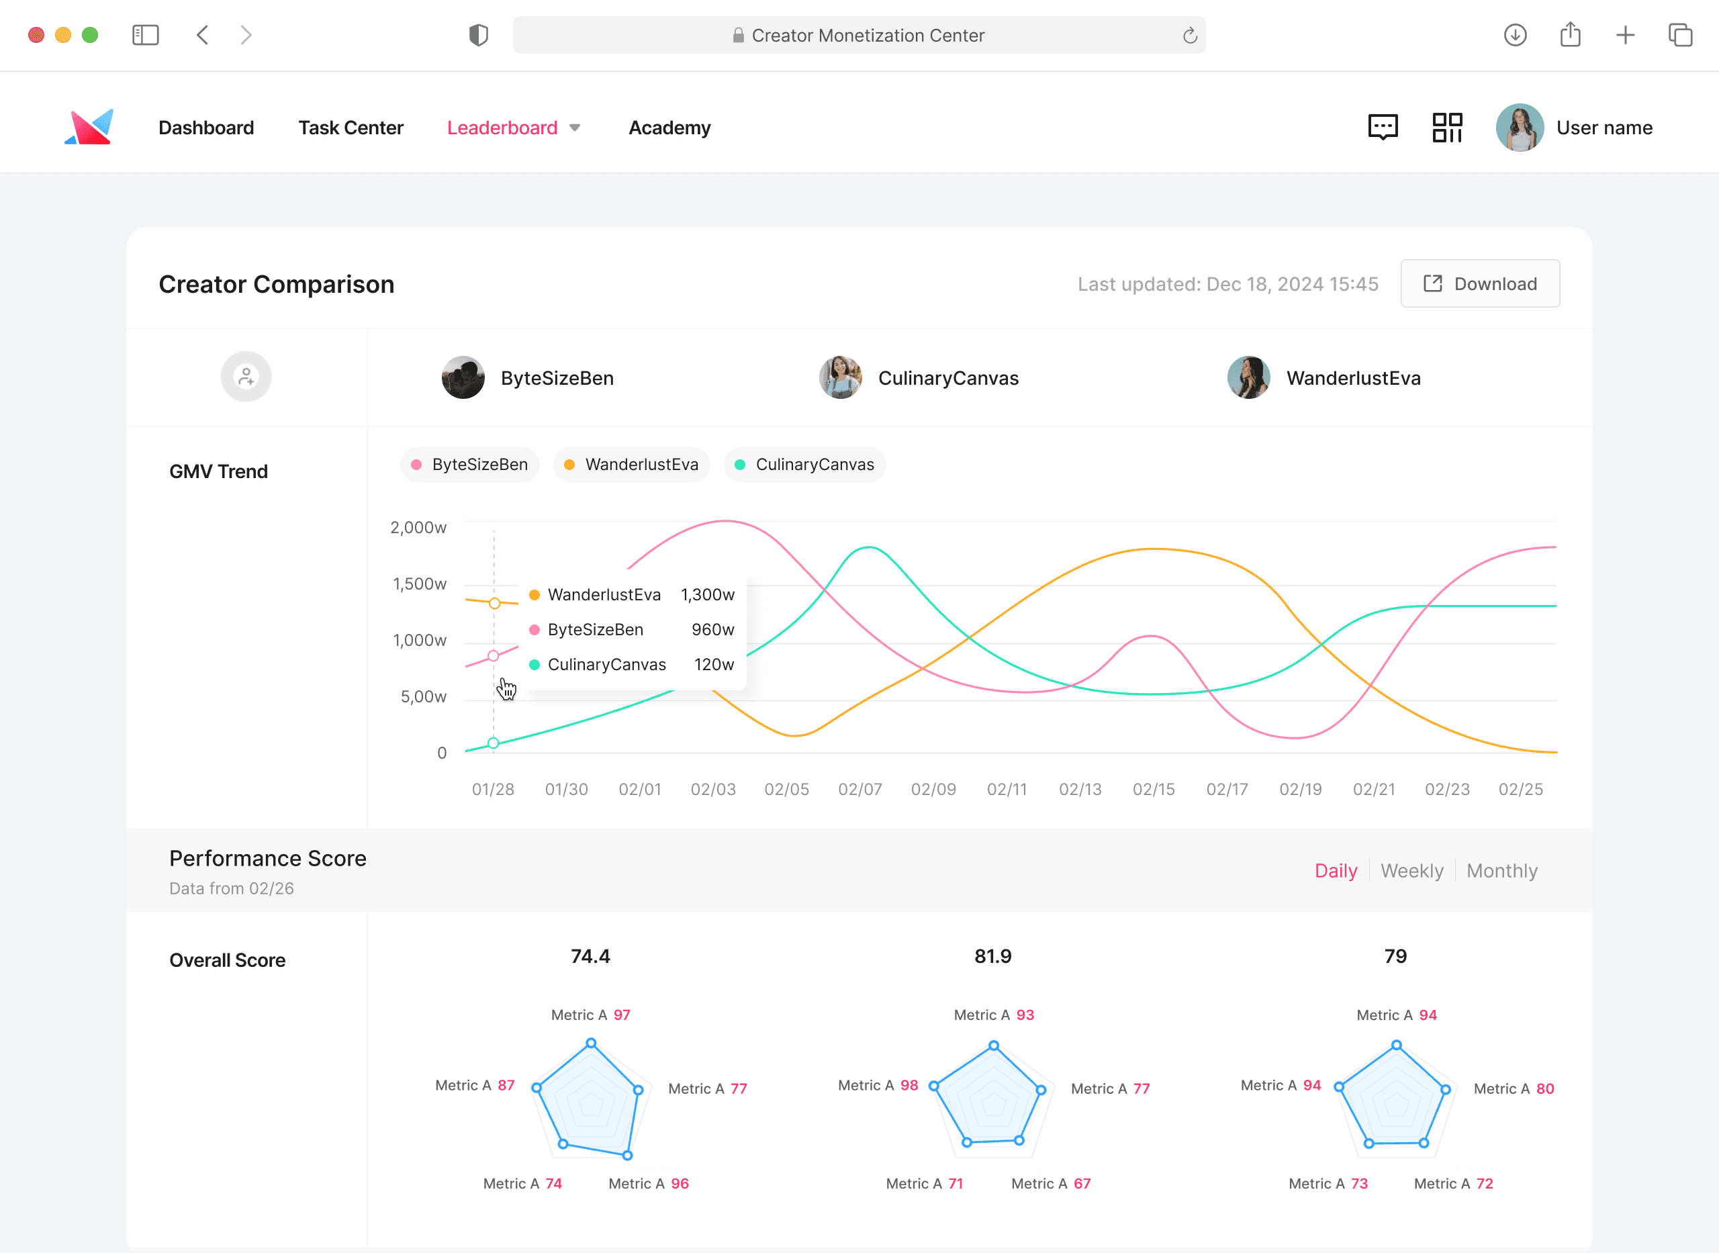The width and height of the screenshot is (1719, 1253).
Task: Click the Metric A 67 label
Action: coord(1050,1183)
